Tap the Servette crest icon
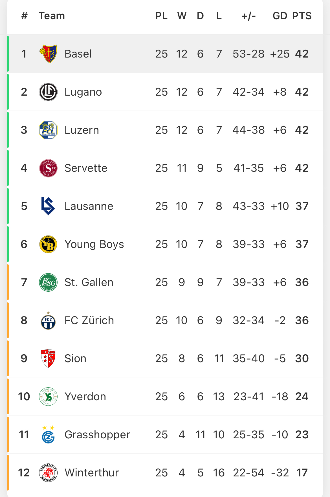The height and width of the screenshot is (497, 330). point(48,168)
